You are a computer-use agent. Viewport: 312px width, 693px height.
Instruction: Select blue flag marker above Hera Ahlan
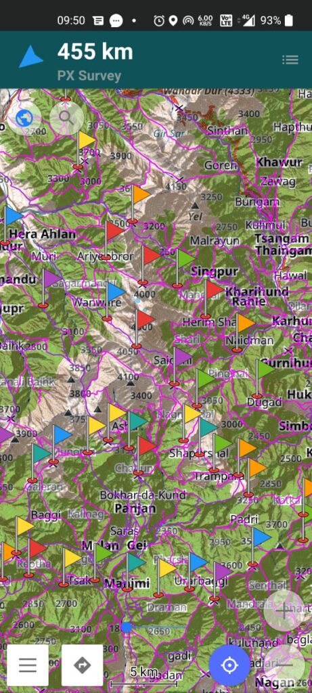click(x=12, y=225)
